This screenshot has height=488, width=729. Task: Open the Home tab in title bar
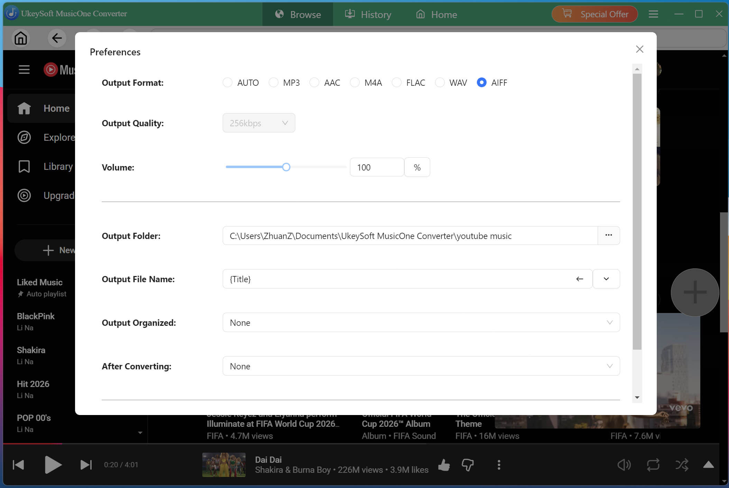click(x=436, y=14)
